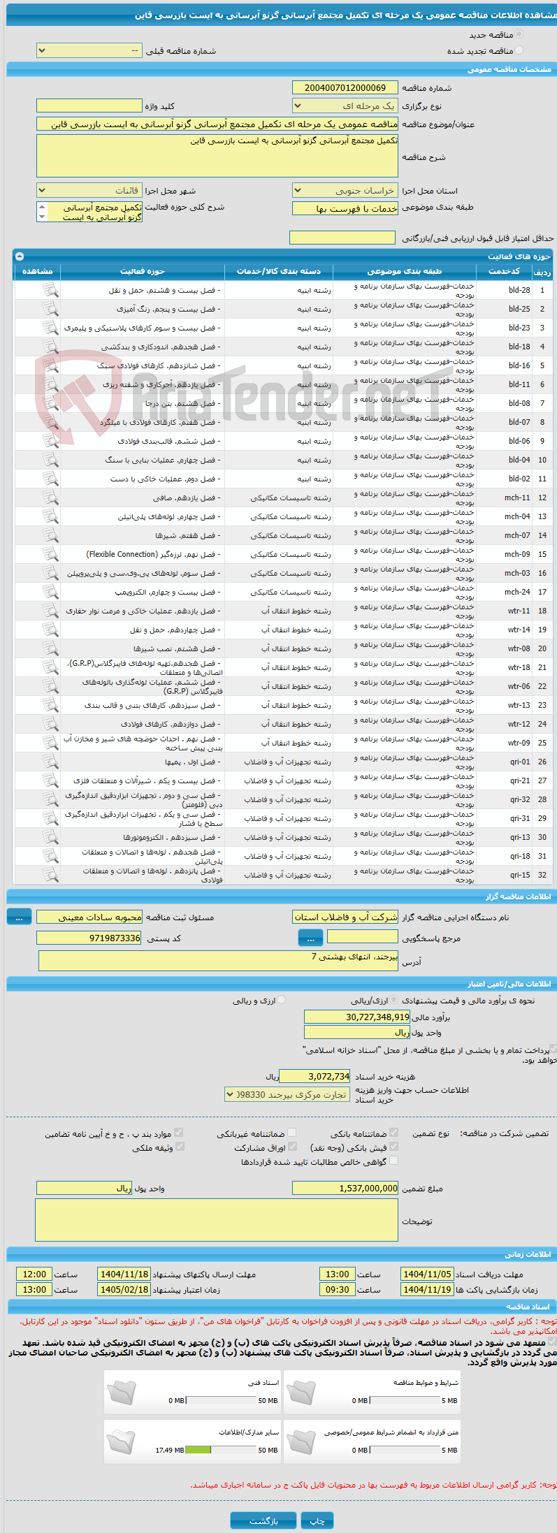Click the explanations (توضیحات) textarea

pos(217,1220)
